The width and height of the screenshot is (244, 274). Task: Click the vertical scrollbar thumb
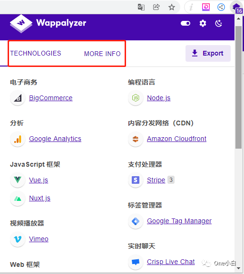tap(238, 87)
